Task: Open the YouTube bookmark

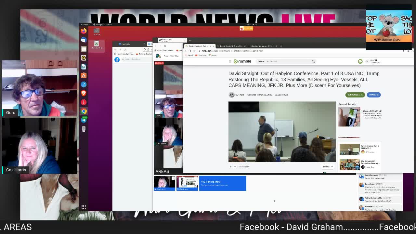Action: click(201, 55)
